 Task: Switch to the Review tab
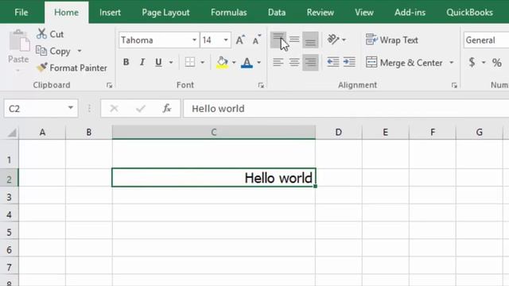point(320,13)
